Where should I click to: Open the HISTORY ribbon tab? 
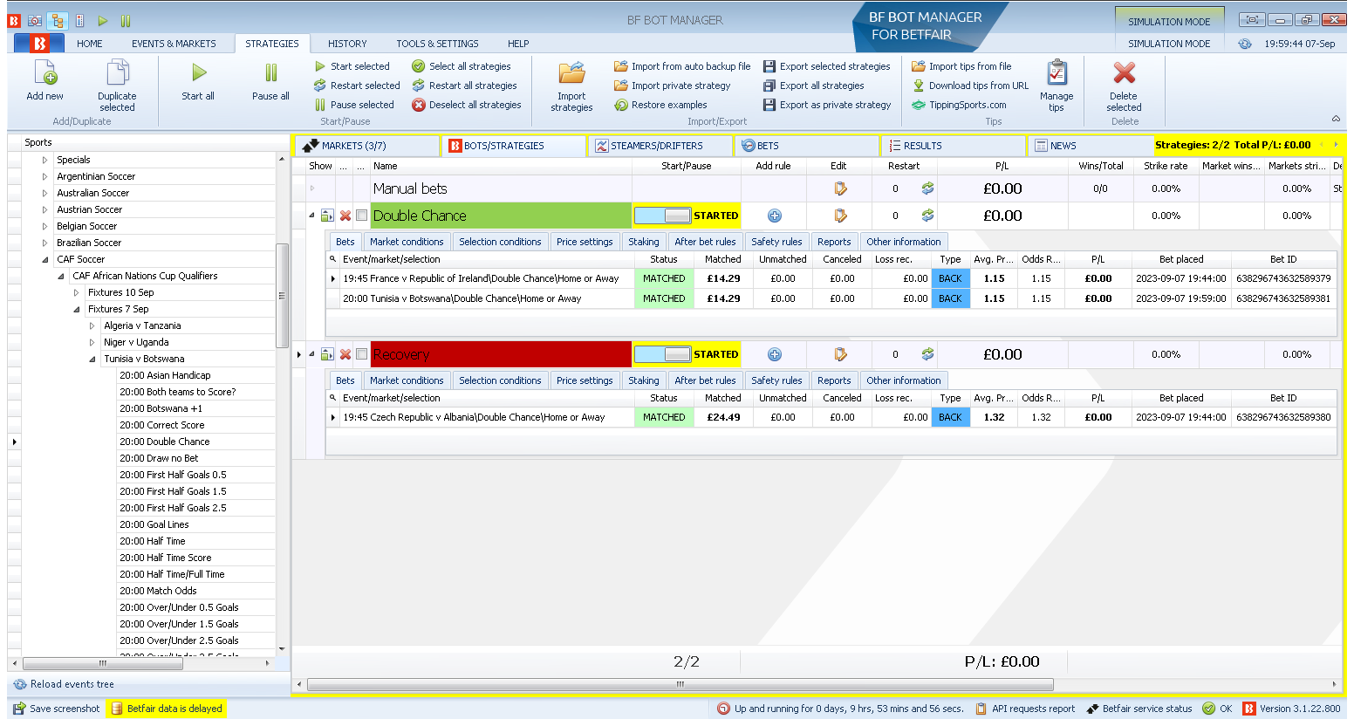[347, 44]
